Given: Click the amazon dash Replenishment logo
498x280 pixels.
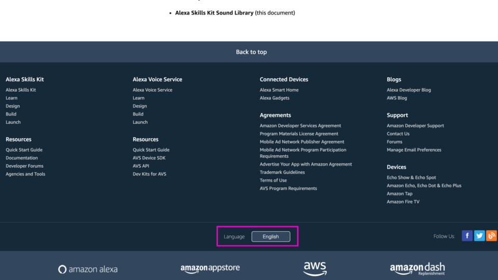Looking at the screenshot, I should pyautogui.click(x=417, y=269).
